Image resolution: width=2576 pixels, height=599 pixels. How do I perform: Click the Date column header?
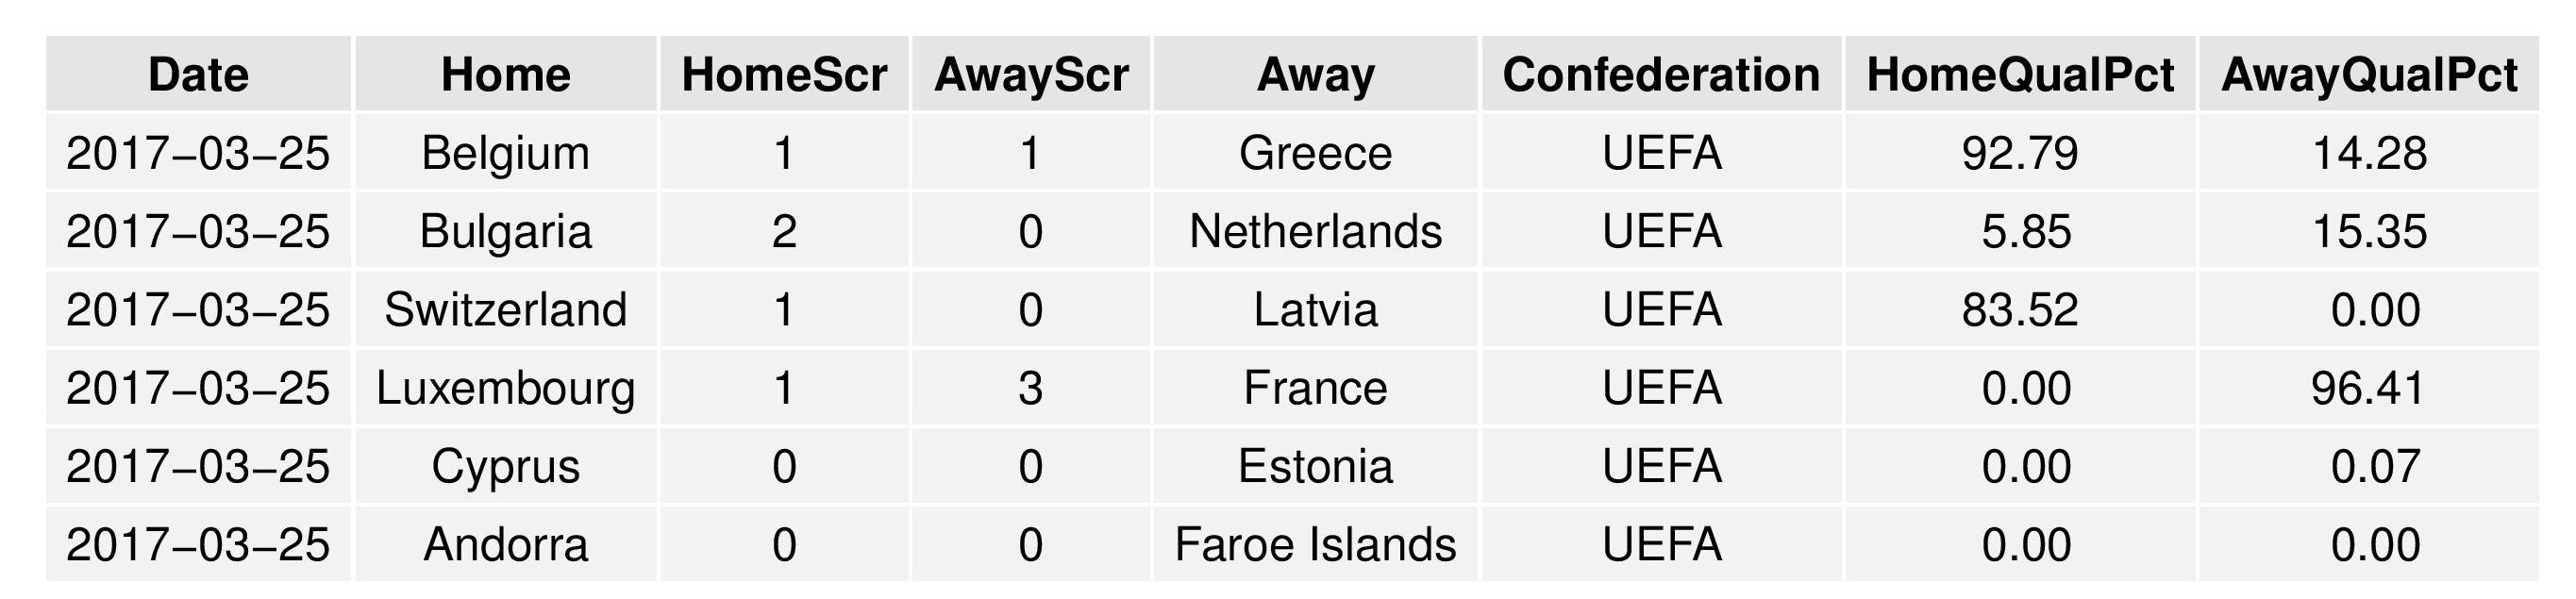198,75
